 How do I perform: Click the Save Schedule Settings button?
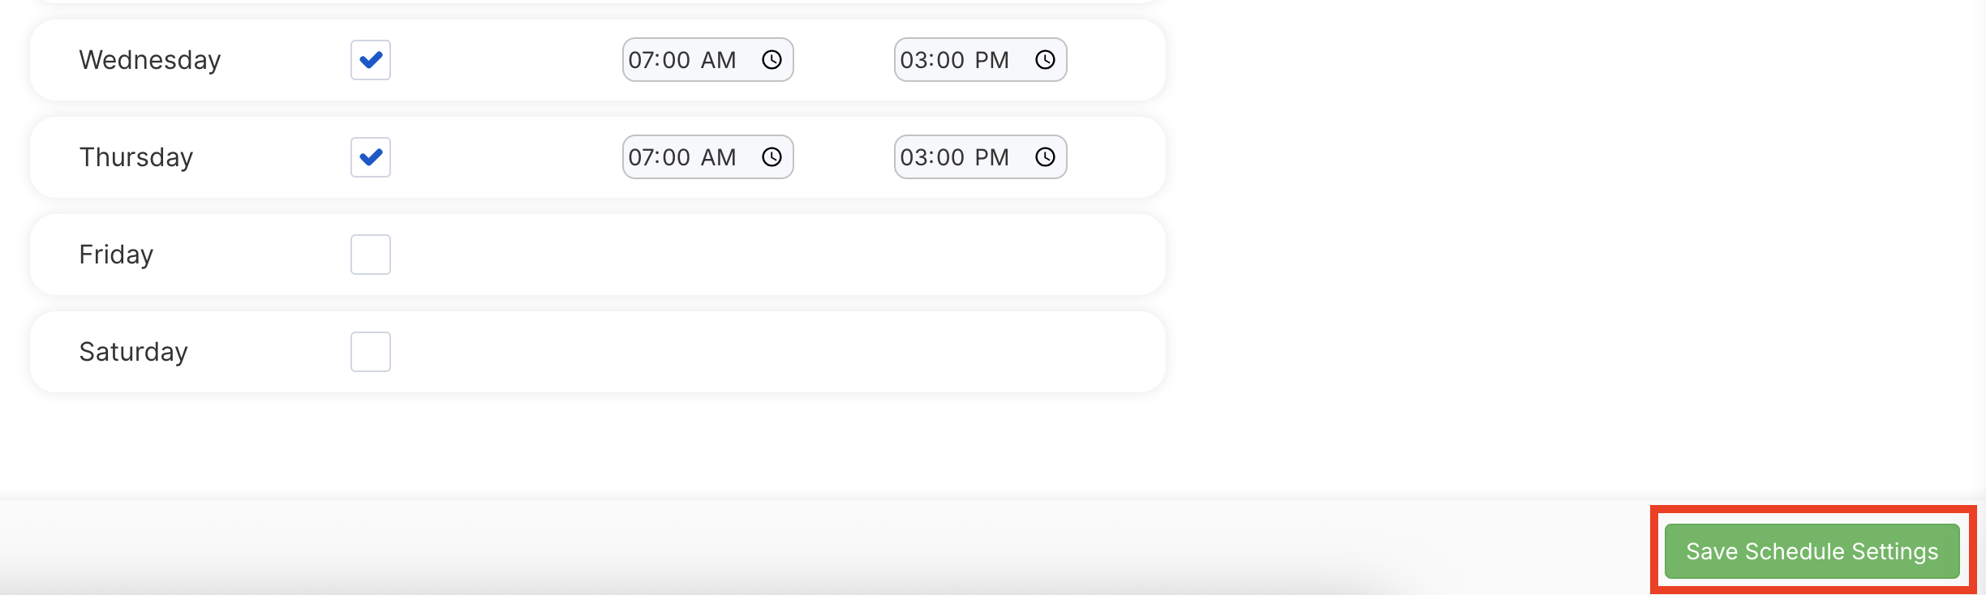coord(1812,551)
